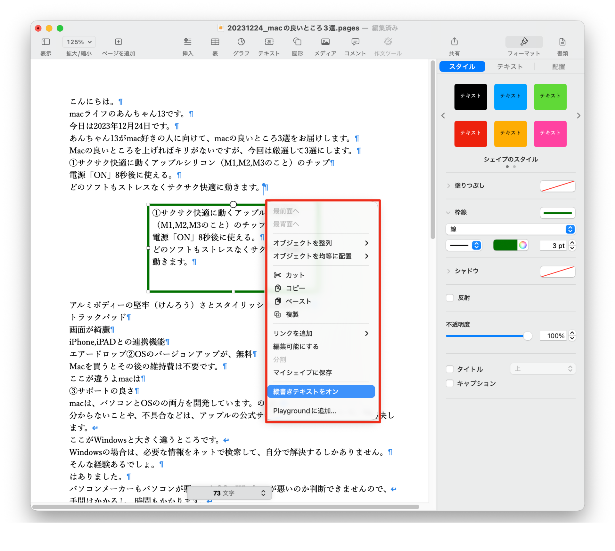Image resolution: width=615 pixels, height=551 pixels.
Task: Click the Insert (挿入) toolbar icon
Action: 188,42
